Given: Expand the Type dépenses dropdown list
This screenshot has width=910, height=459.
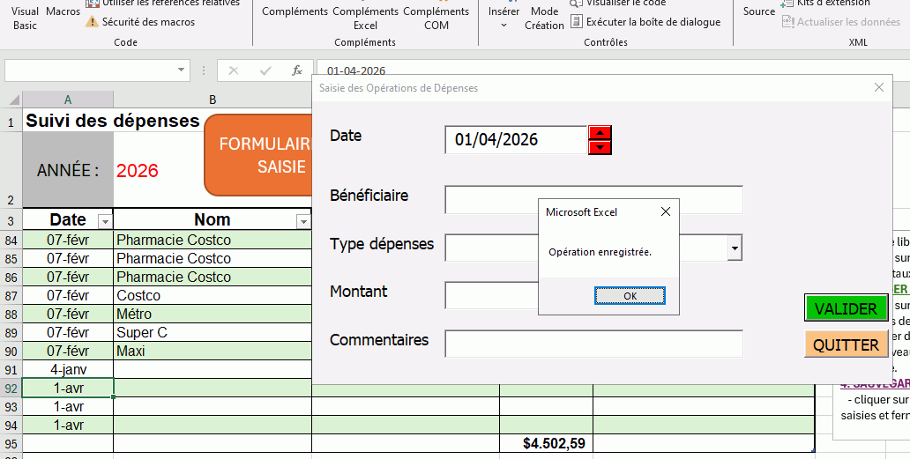Looking at the screenshot, I should pos(735,249).
